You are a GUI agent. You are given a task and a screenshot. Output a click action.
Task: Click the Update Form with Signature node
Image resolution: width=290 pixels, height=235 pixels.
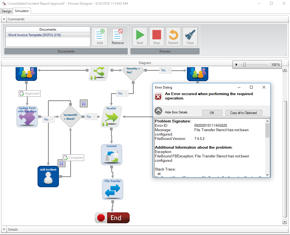[27, 117]
